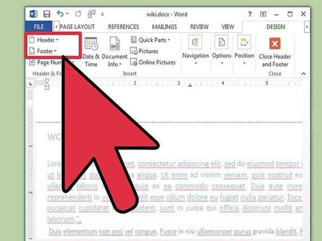
Task: Switch to REVIEW tab
Action: point(199,27)
